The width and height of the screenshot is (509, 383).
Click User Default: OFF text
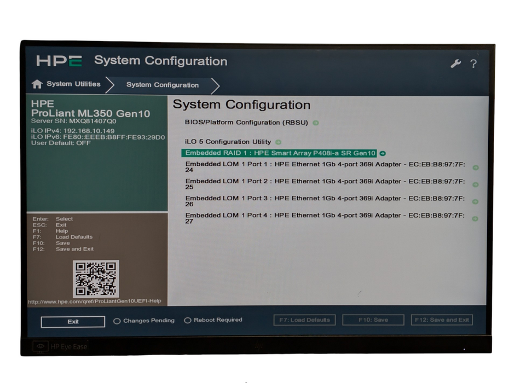tap(61, 143)
